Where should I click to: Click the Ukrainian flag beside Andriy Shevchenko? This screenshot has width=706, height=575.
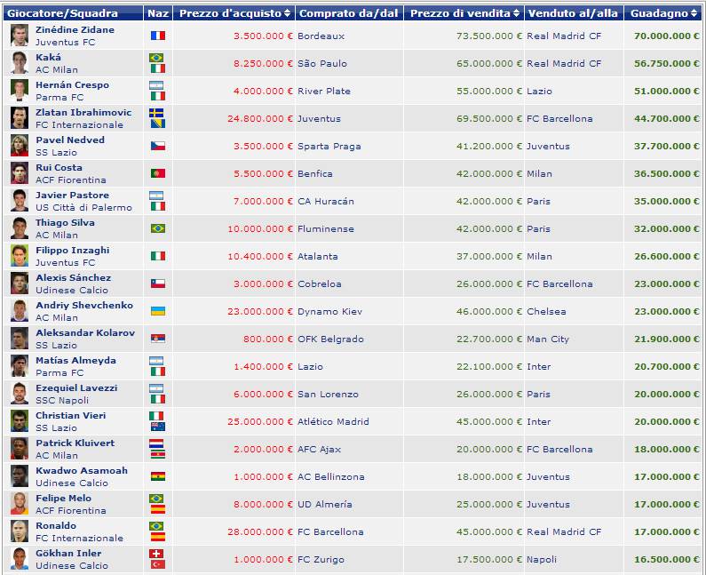[x=157, y=311]
